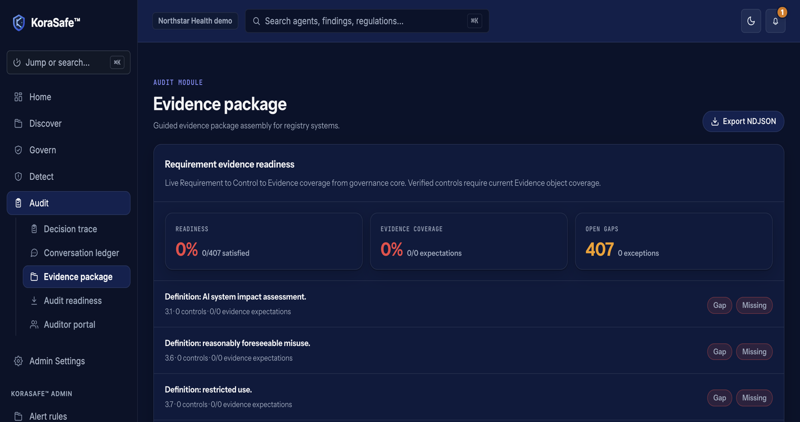Screen dimensions: 800x422
Task: Select Evidence package in sidebar
Action: [77, 277]
